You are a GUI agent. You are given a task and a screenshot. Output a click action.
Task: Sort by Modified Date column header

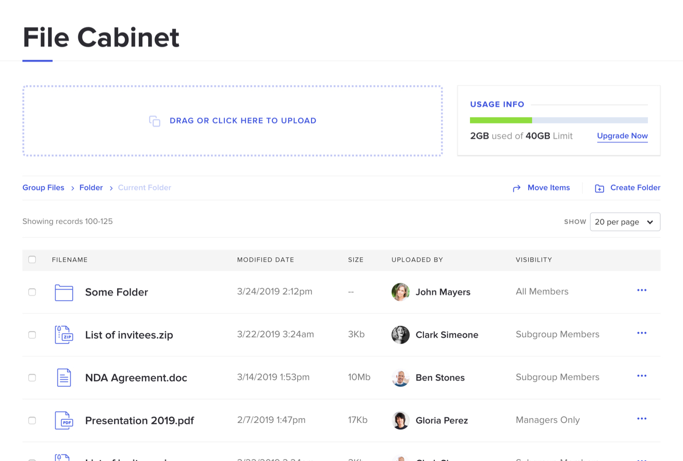[x=265, y=260]
